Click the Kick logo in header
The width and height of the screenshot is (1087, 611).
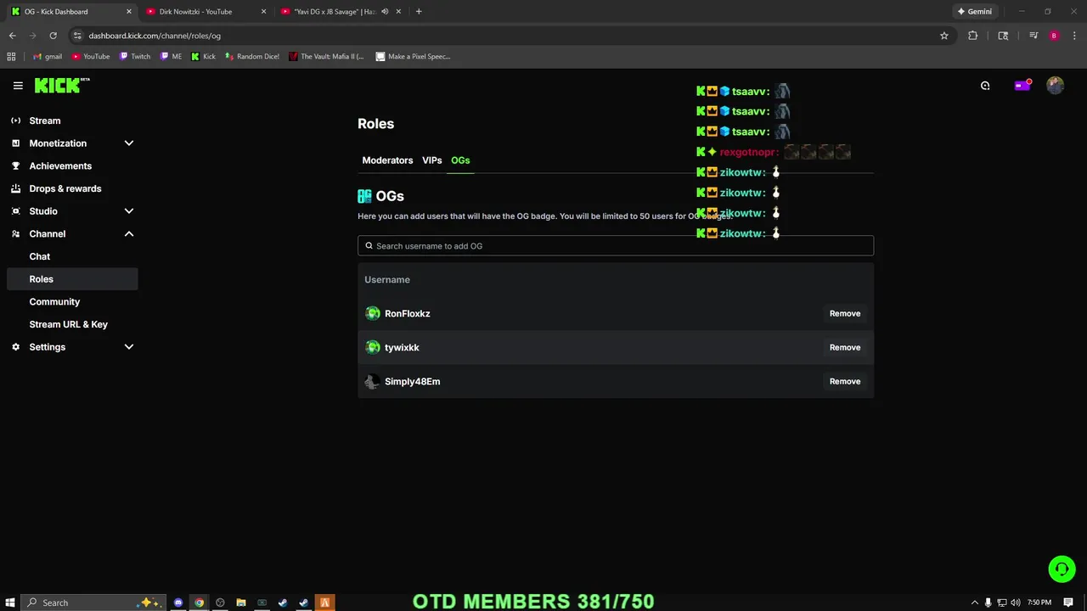click(x=61, y=85)
